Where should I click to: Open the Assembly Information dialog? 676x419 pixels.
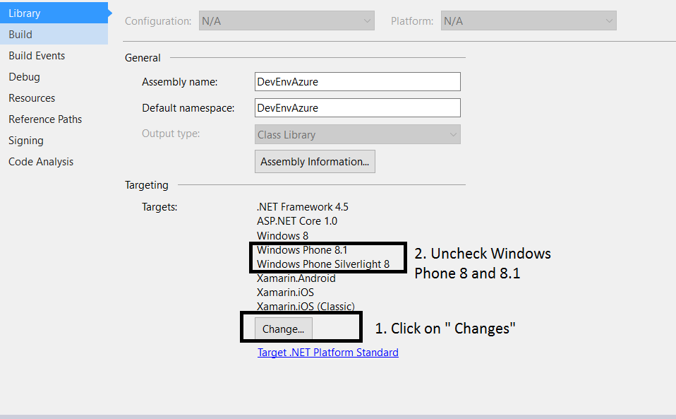[315, 161]
